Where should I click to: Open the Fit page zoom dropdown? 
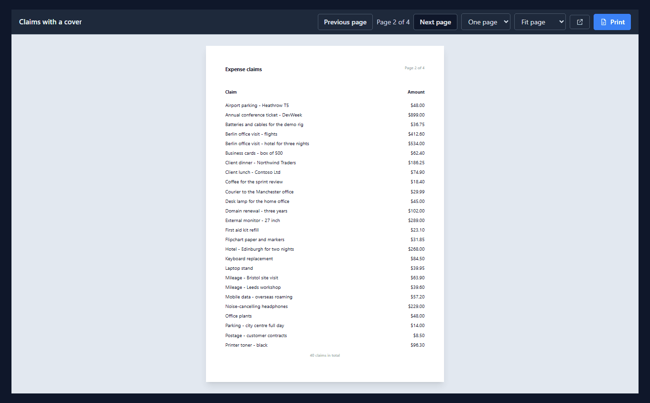(540, 22)
